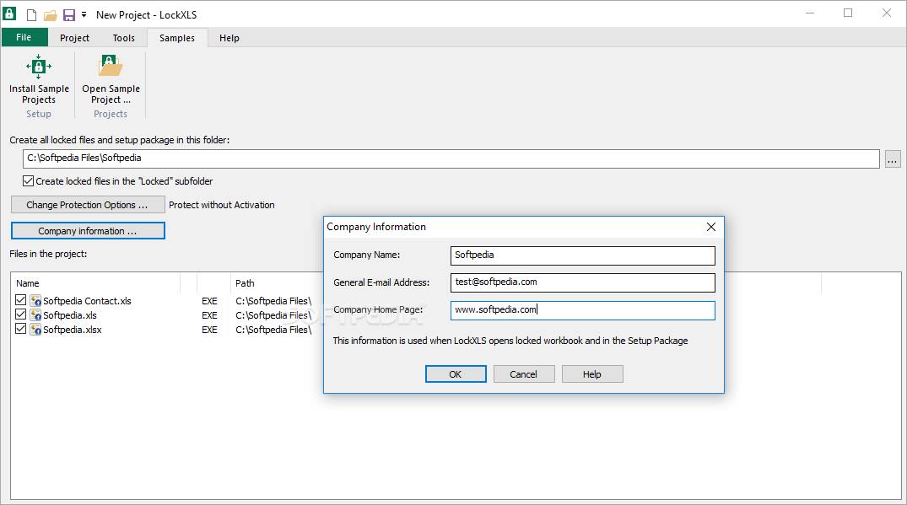
Task: Click Company information button
Action: click(88, 230)
